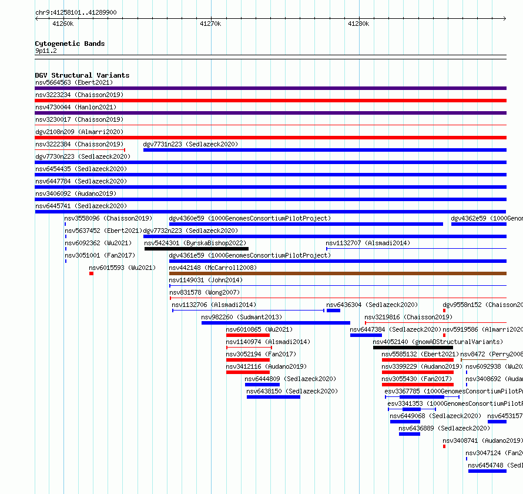Select the esv3341353 variant label
Viewport: 523px width, 494px height.
pyautogui.click(x=455, y=403)
